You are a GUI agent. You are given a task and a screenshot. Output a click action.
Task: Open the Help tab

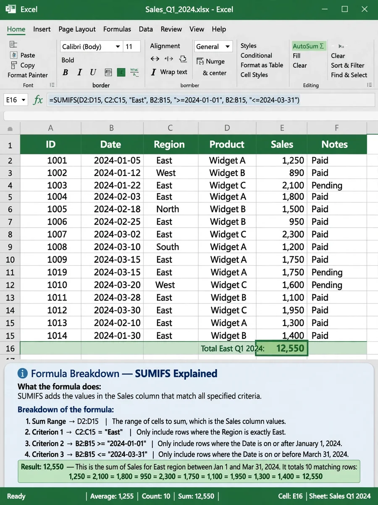coord(219,29)
